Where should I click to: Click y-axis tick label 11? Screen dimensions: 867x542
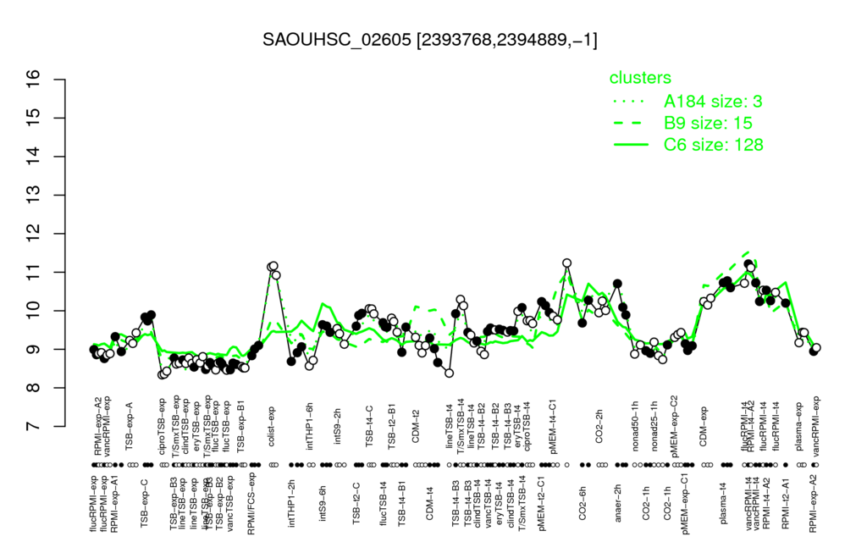click(x=33, y=272)
